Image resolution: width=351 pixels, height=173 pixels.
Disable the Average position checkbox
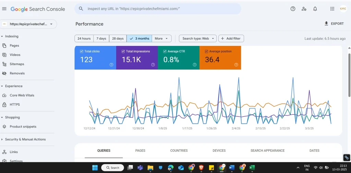coord(206,51)
